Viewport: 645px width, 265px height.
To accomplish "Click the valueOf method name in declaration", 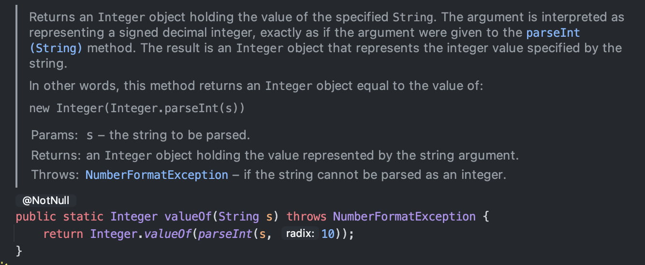I will 188,216.
